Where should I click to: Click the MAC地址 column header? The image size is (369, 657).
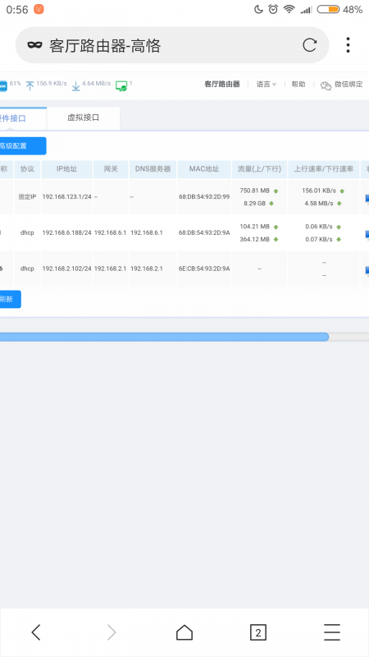204,169
